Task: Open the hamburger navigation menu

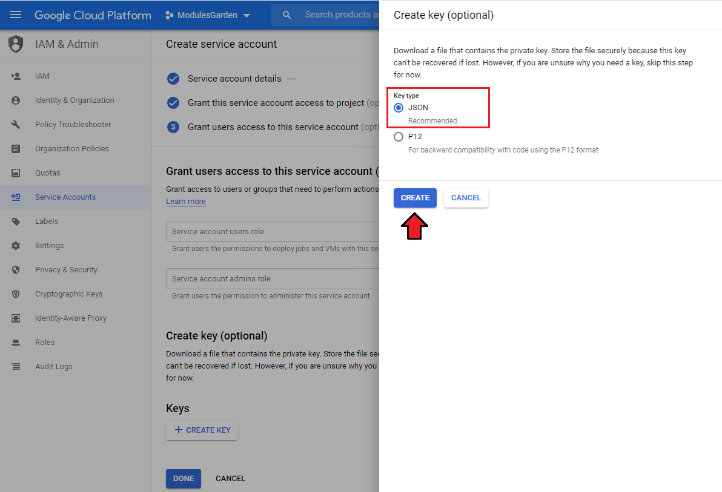Action: coord(16,15)
